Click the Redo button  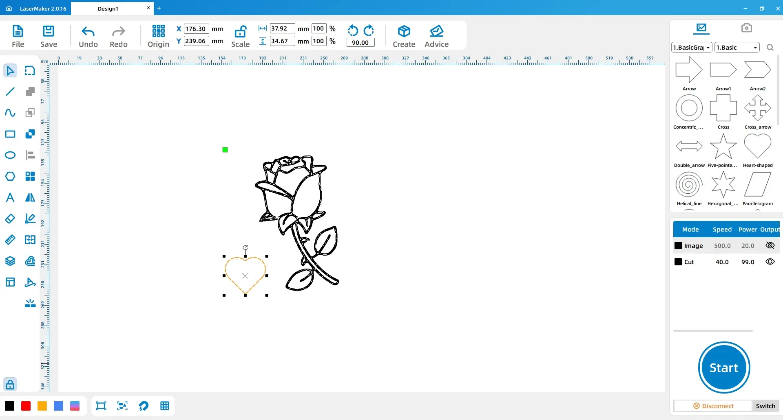pos(119,36)
